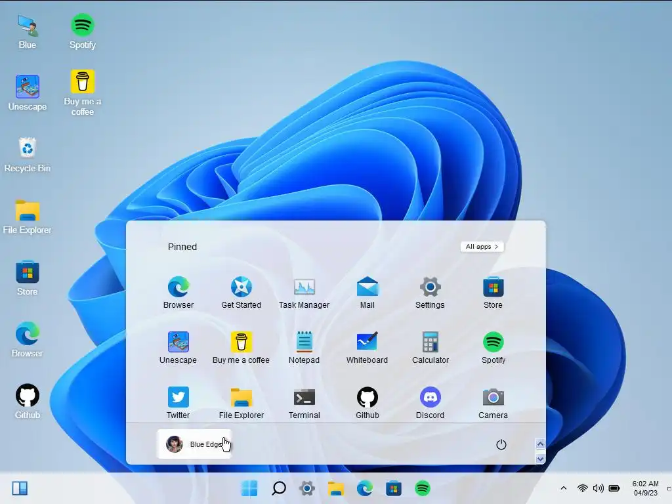Image resolution: width=672 pixels, height=504 pixels.
Task: Open Calculator
Action: coord(430,348)
